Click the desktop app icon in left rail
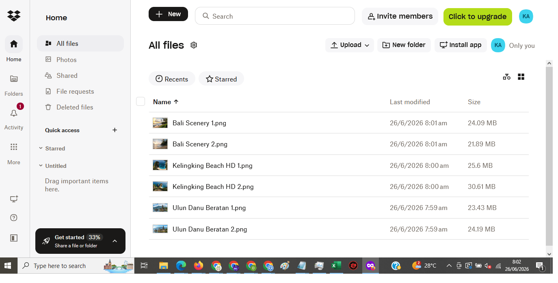The height and width of the screenshot is (283, 558). (14, 199)
